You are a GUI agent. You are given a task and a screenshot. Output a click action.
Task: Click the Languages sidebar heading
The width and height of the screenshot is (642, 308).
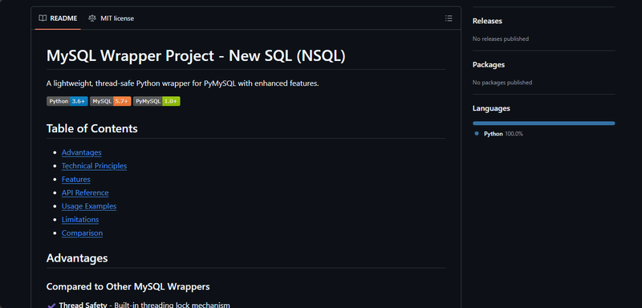tap(491, 108)
